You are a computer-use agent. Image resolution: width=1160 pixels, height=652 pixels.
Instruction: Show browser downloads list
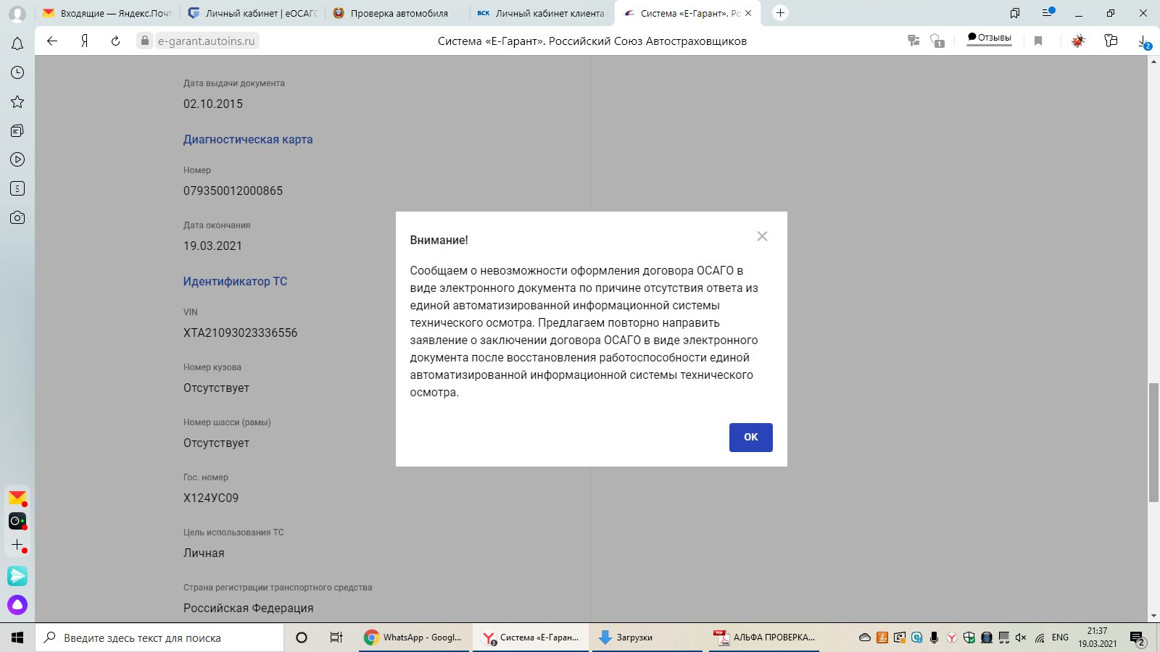point(1144,41)
